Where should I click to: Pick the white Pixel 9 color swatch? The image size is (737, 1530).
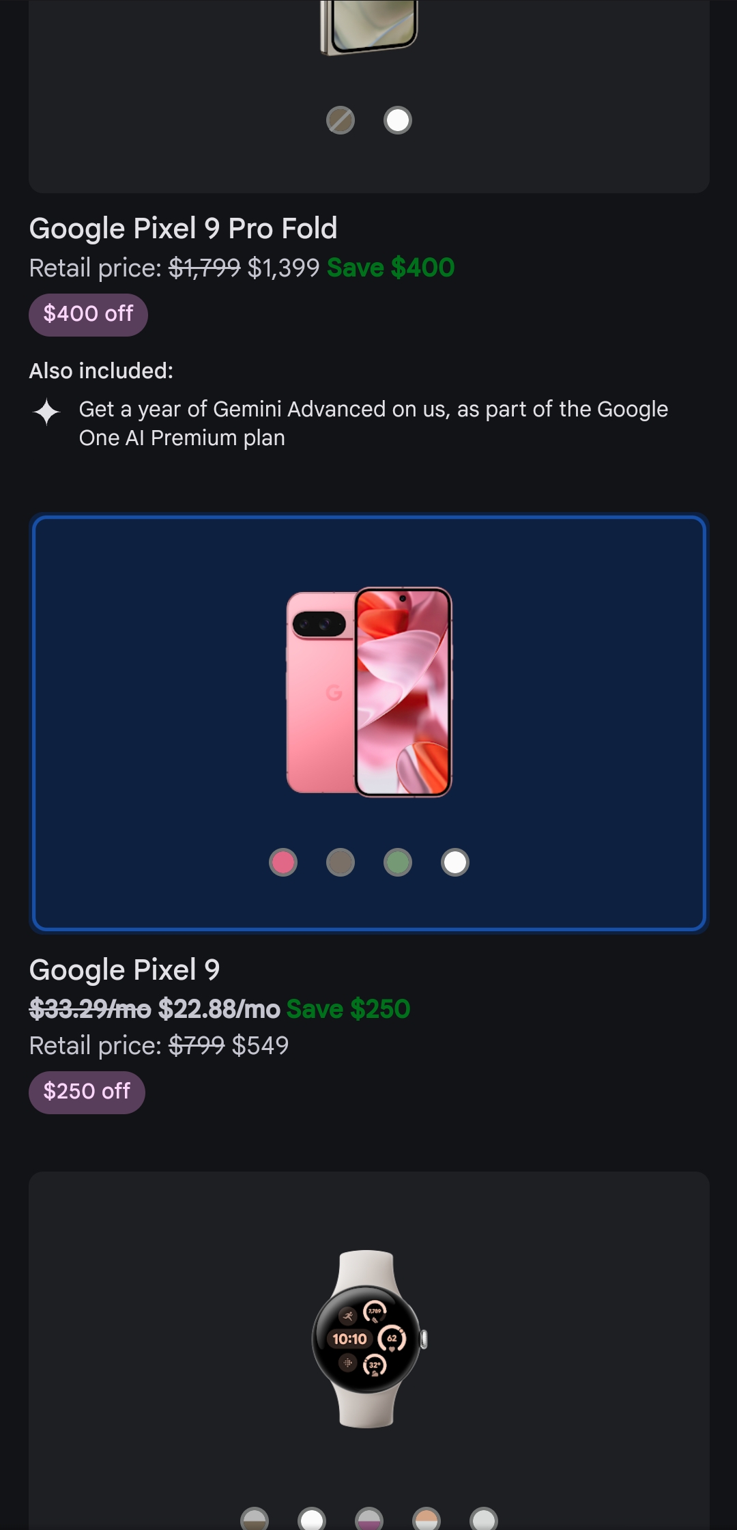pos(455,862)
